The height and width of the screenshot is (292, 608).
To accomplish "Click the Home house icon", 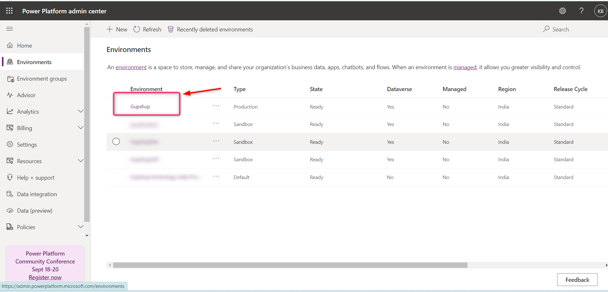I will pos(10,45).
